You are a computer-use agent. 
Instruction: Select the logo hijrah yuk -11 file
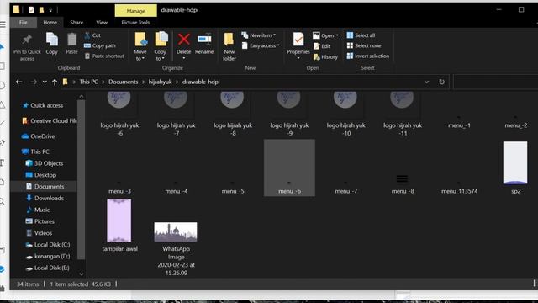[x=403, y=114]
